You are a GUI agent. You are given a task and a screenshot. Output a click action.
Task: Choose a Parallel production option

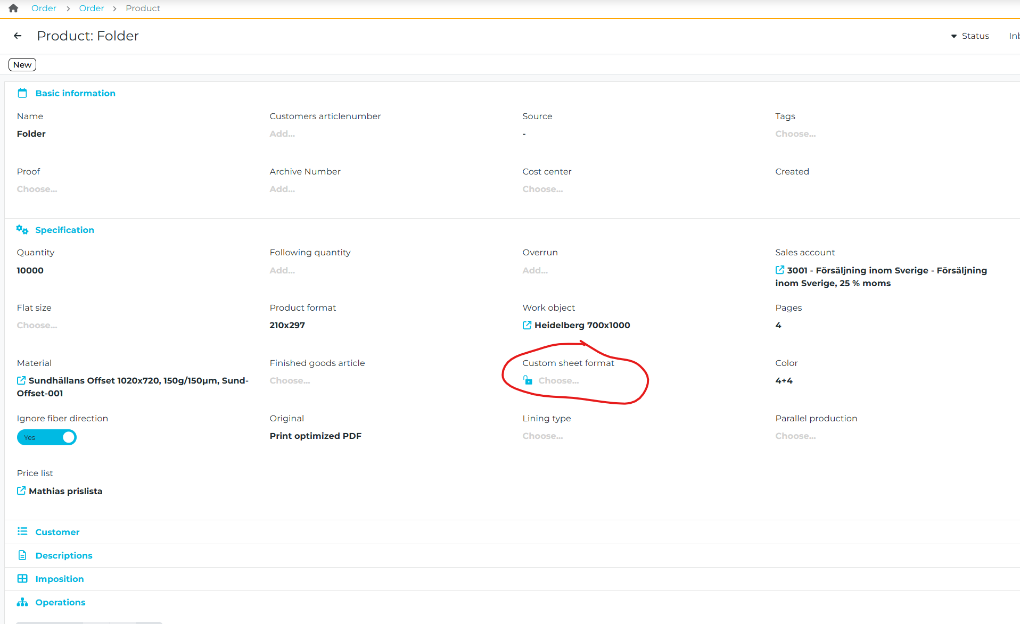coord(795,436)
